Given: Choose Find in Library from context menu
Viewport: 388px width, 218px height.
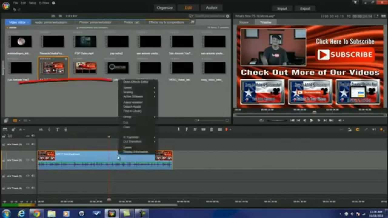Looking at the screenshot, I should 132,111.
